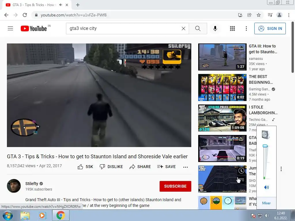Click the taskbar volume speaker icon

point(267,216)
